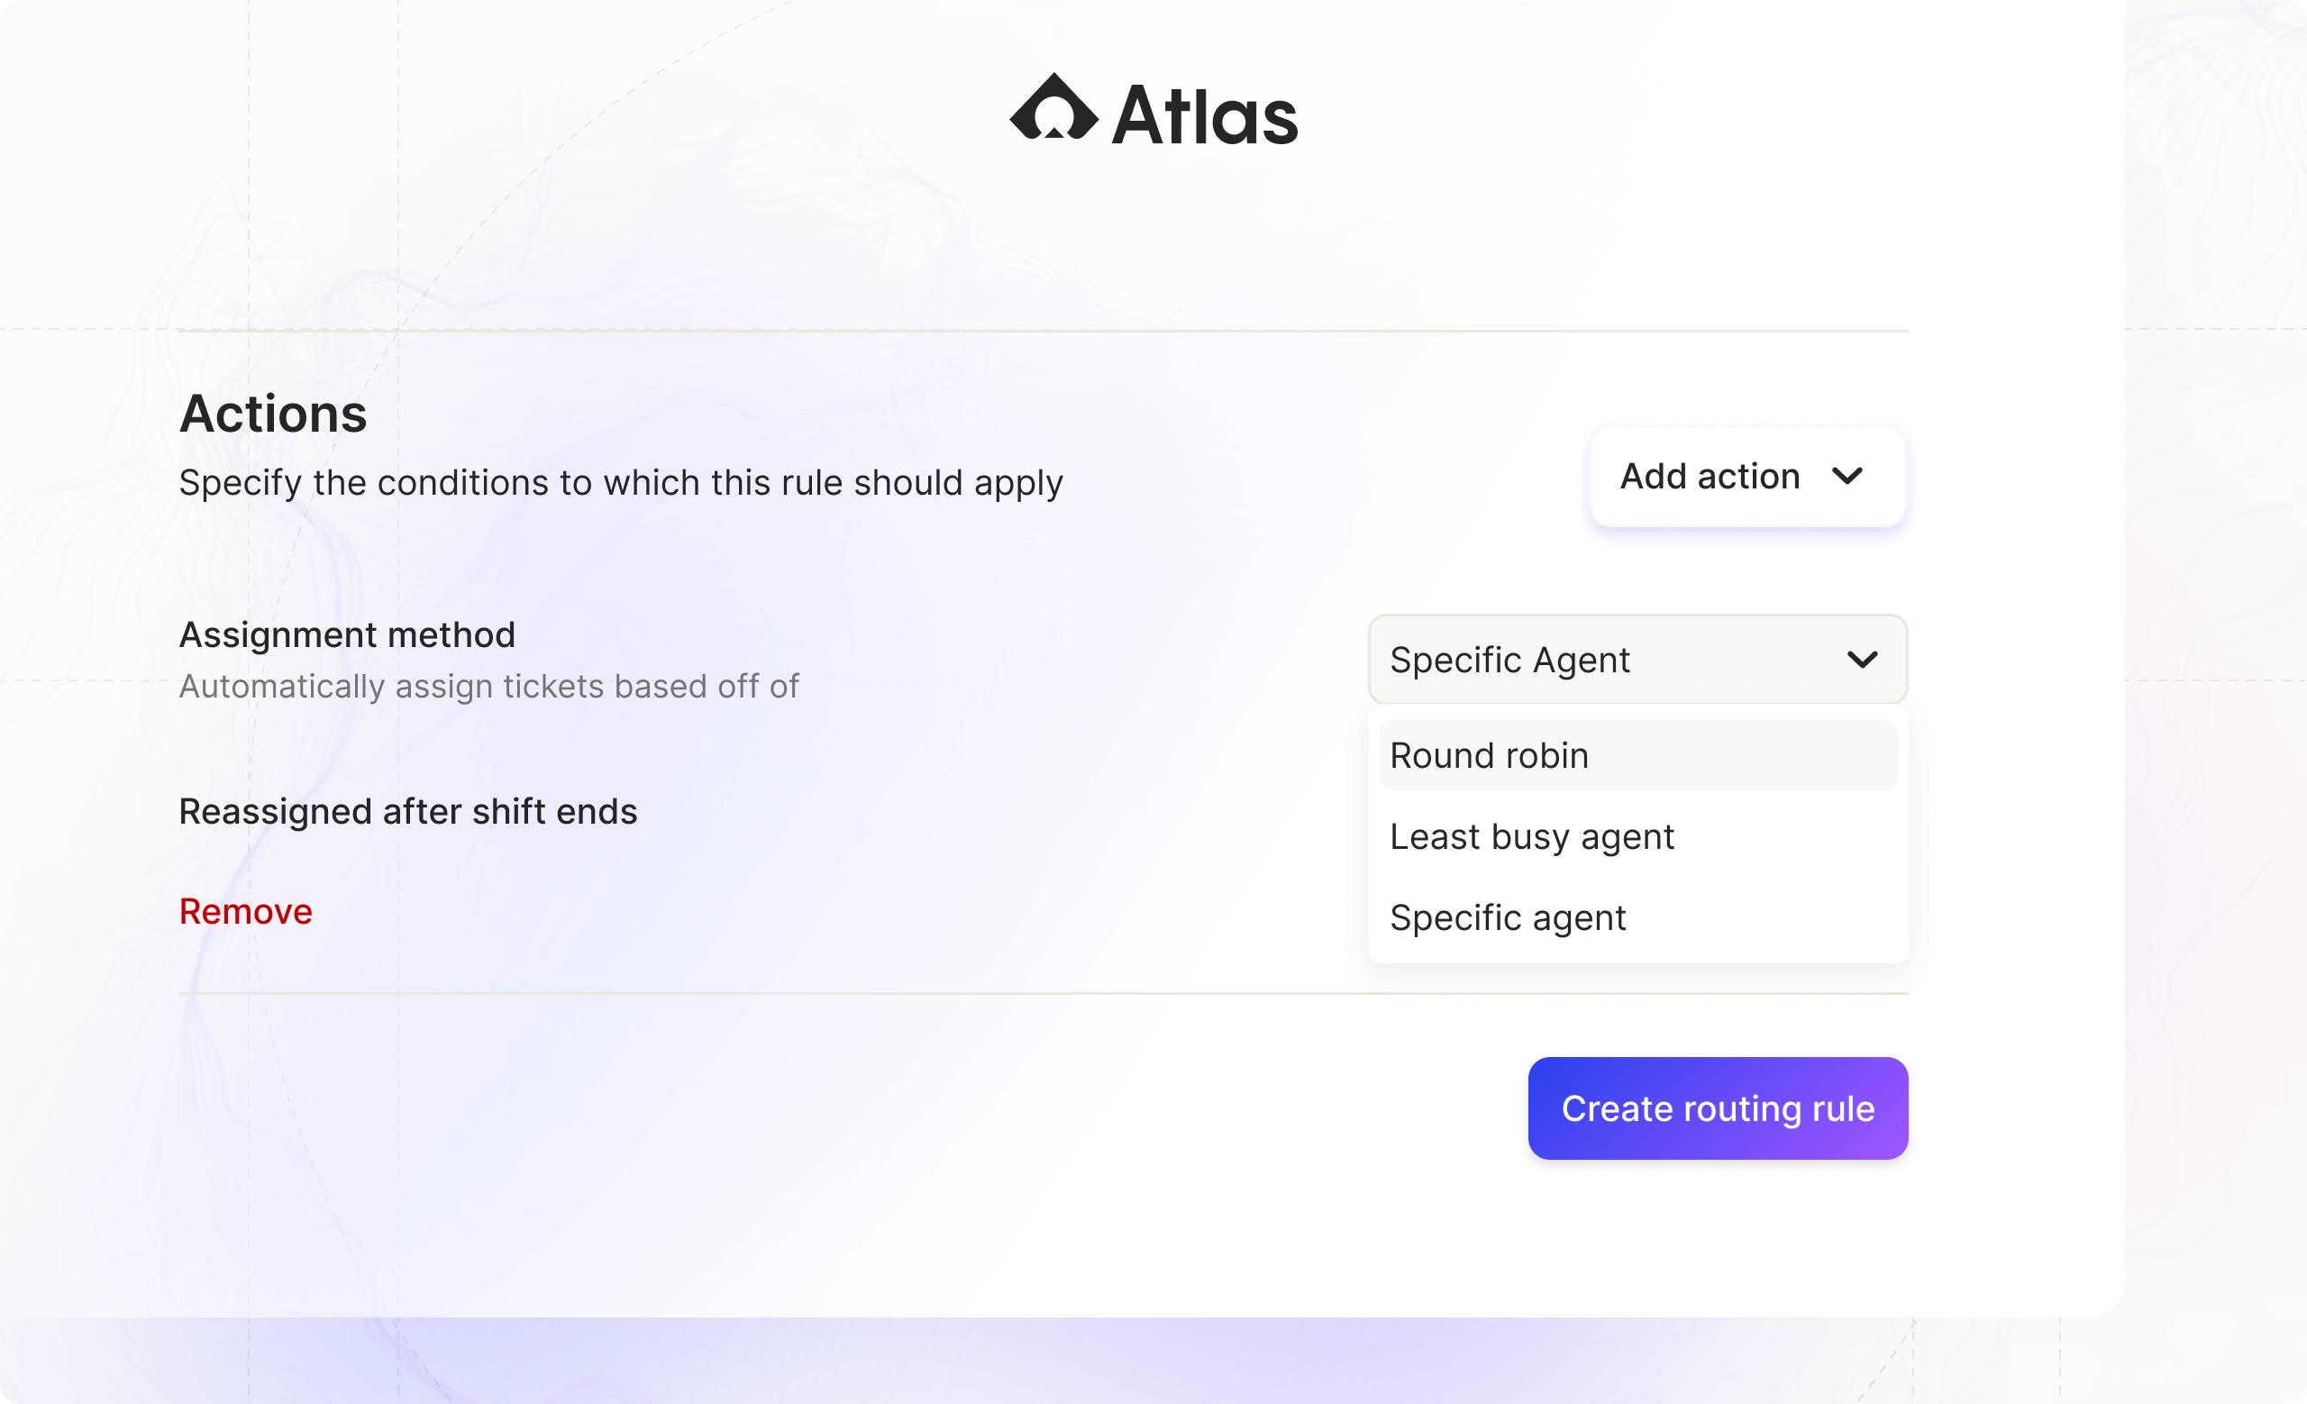Screen dimensions: 2307x1404
Task: Click the chevron in Add action button
Action: click(x=1847, y=477)
